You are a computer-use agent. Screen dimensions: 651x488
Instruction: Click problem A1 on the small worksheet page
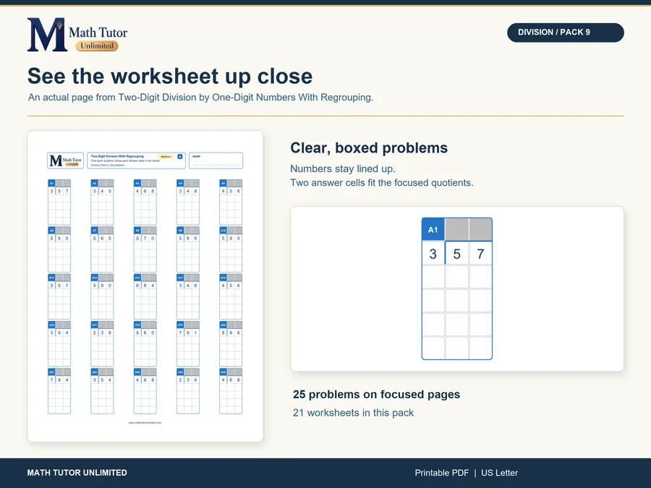[59, 202]
